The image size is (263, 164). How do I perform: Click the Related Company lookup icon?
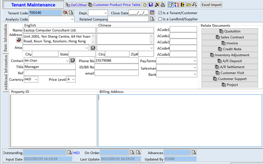pyautogui.click(x=152, y=19)
